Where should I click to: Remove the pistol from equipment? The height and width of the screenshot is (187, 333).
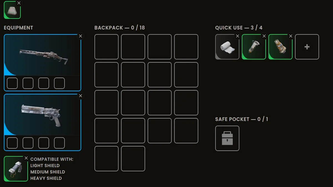(80, 96)
